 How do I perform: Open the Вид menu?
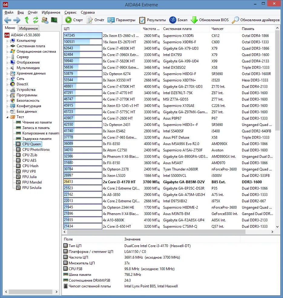(21, 12)
